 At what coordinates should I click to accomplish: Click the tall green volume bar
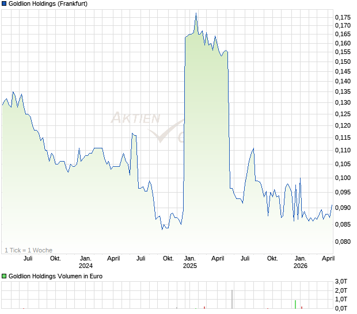coord(295,304)
